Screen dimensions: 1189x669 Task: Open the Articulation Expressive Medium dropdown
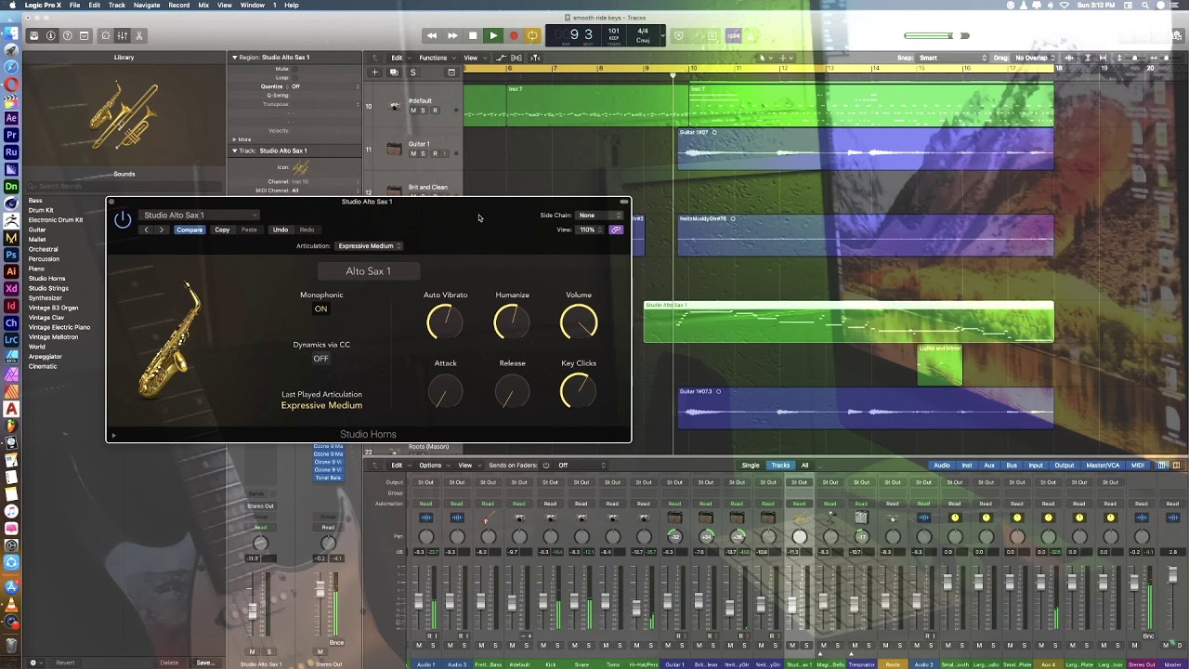tap(369, 246)
